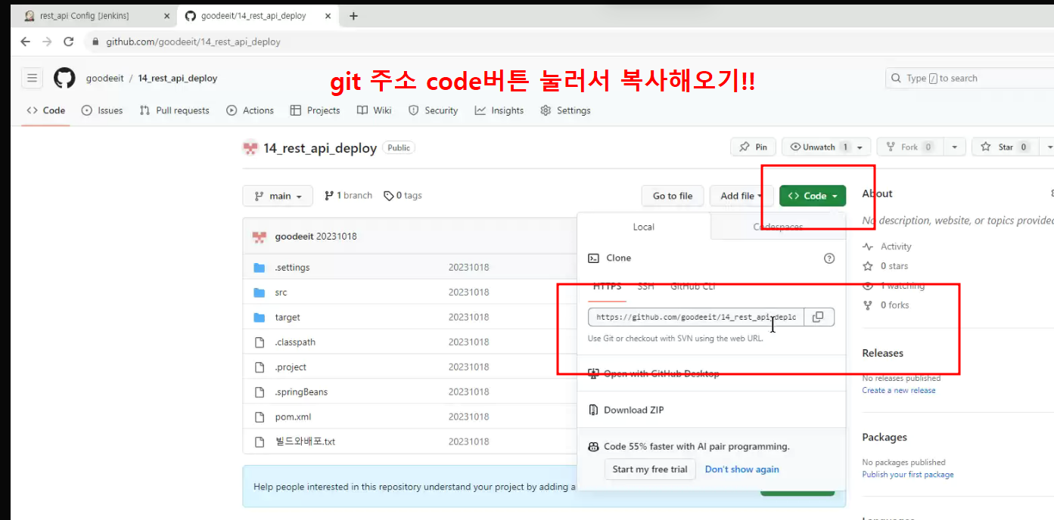1054x520 pixels.
Task: Click Publish your first package link
Action: [908, 475]
